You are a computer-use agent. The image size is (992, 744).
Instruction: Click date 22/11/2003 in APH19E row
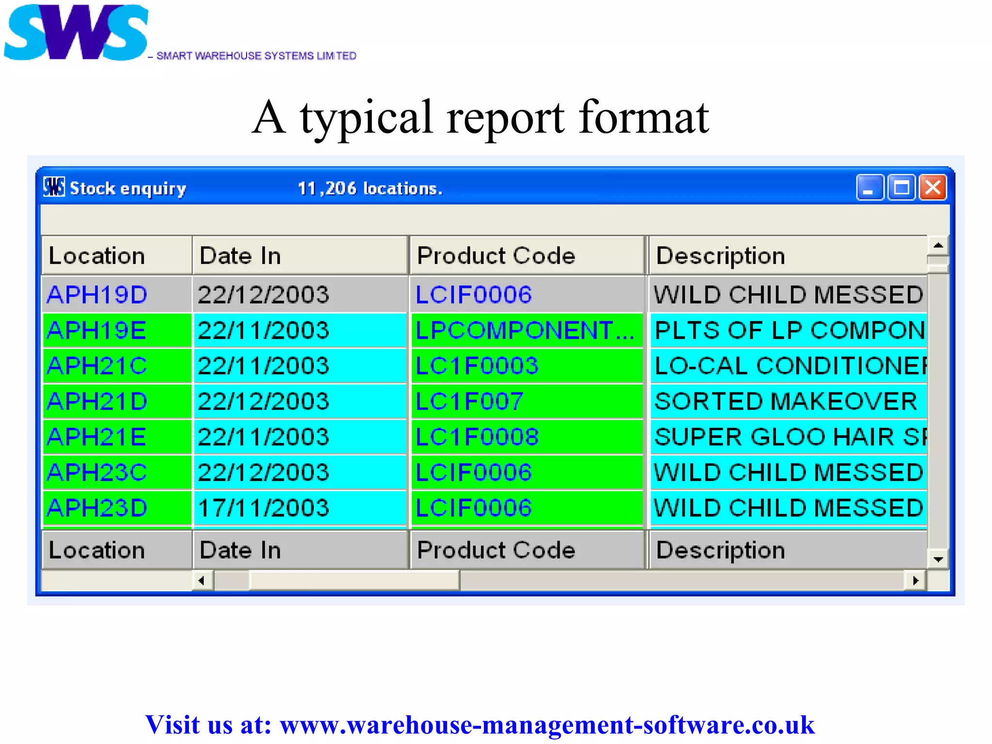click(x=300, y=330)
